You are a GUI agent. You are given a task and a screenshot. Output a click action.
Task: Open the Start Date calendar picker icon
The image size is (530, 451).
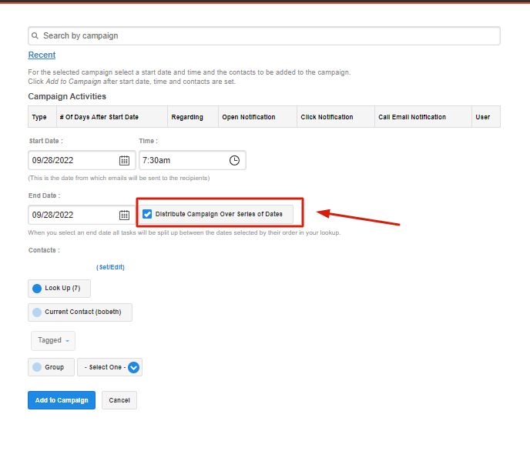pos(124,160)
